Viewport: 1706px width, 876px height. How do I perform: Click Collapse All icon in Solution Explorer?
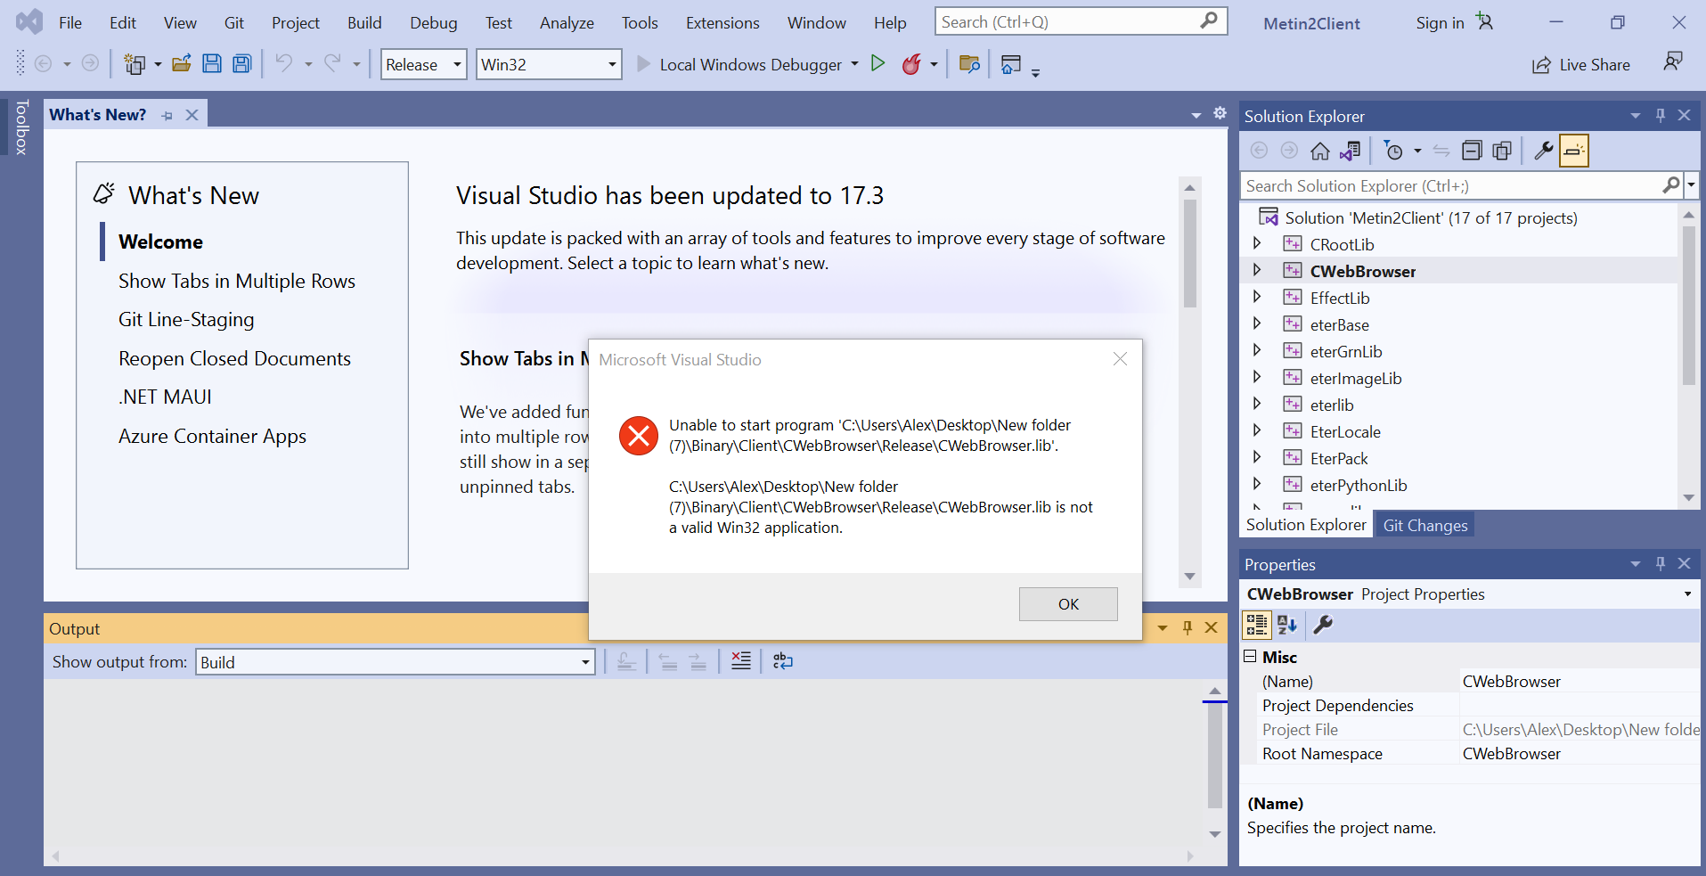[1472, 151]
